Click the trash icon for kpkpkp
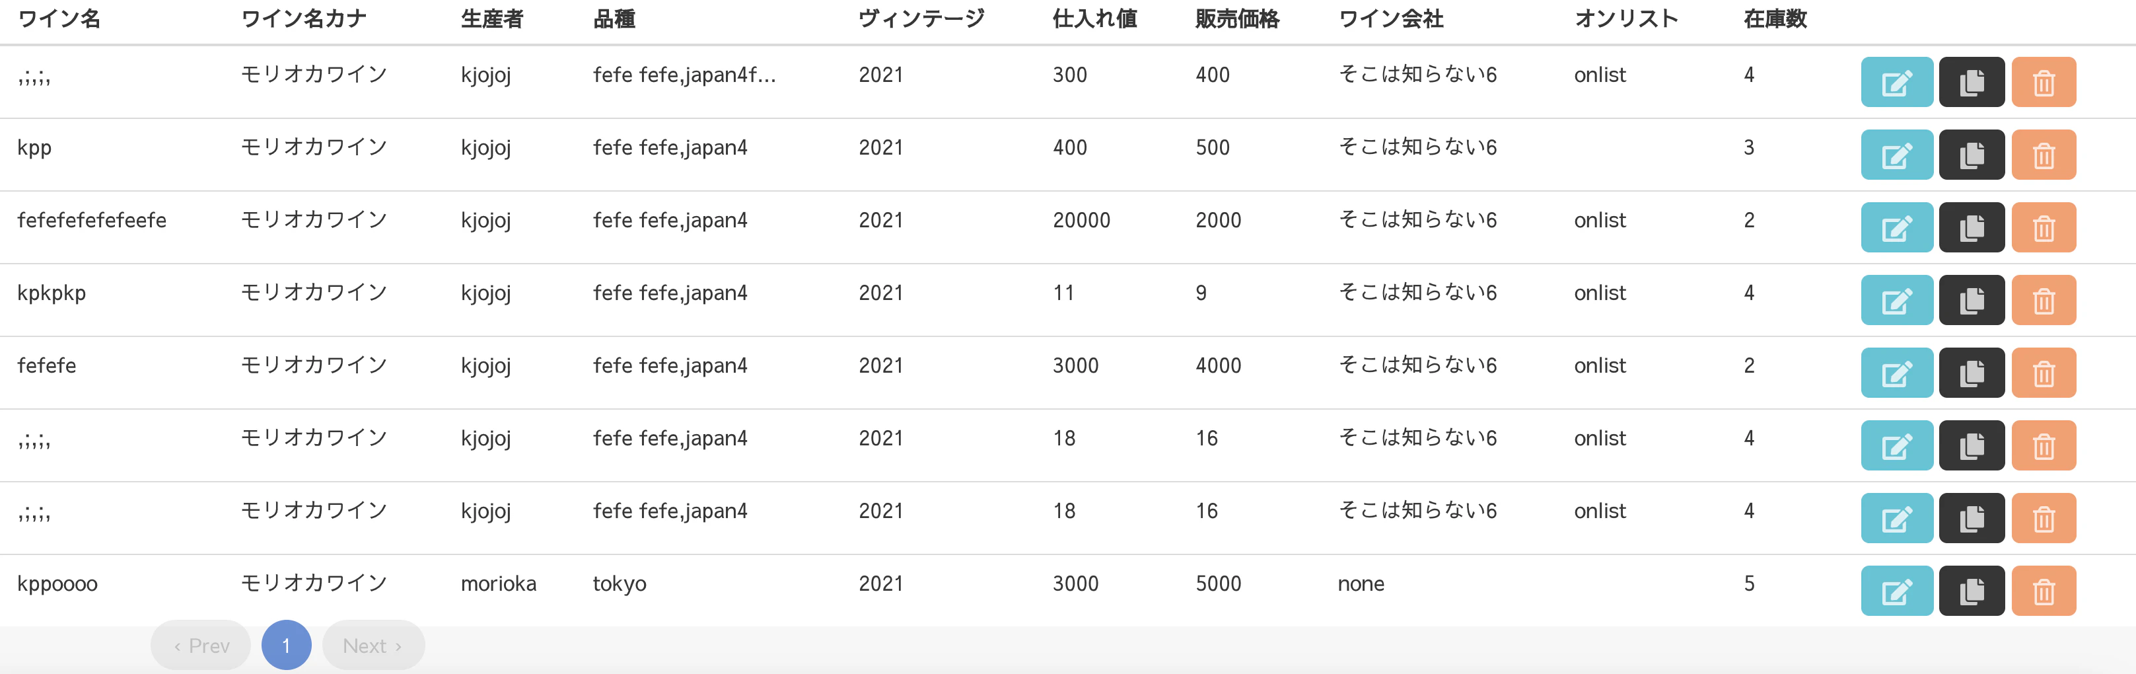Viewport: 2136px width, 674px height. click(x=2044, y=299)
